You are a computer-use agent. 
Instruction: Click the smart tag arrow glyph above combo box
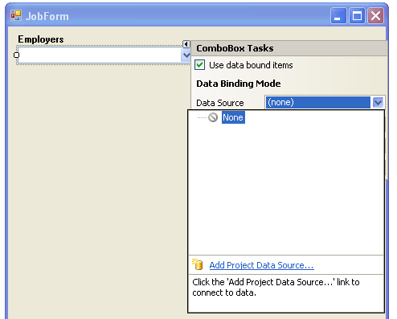coord(186,44)
